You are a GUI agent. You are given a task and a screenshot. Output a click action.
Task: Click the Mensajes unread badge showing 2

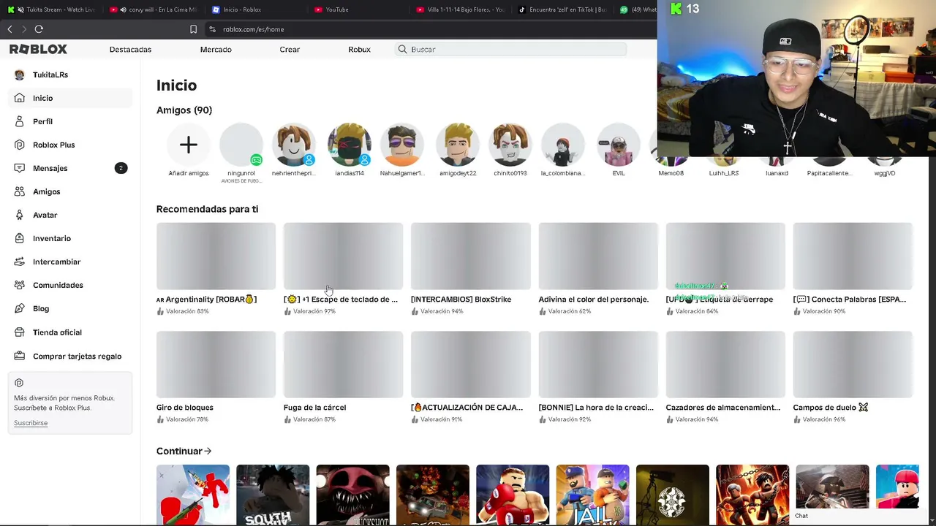(x=121, y=168)
